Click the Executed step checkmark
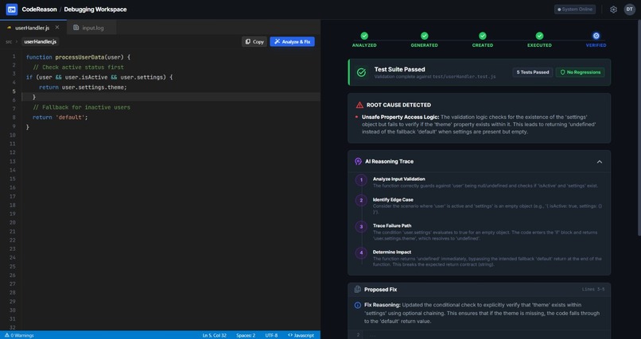 point(540,36)
